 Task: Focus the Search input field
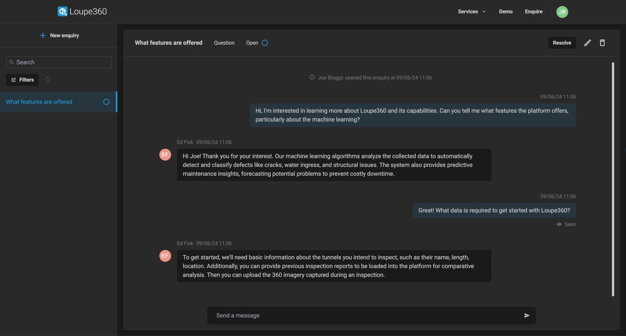point(58,62)
